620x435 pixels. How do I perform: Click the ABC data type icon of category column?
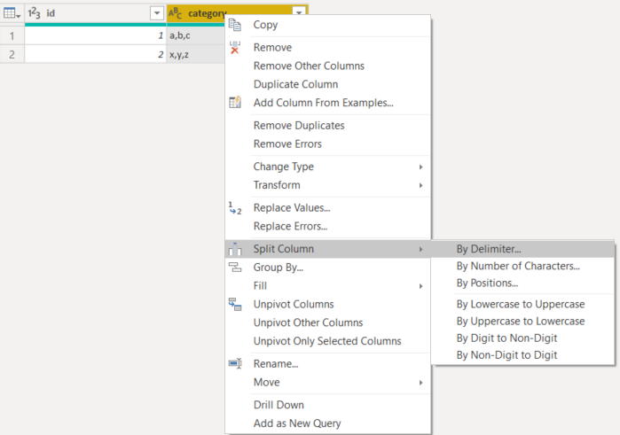click(x=175, y=13)
